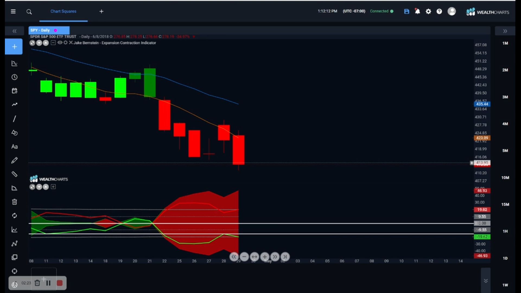Open alerts bell notifications

pyautogui.click(x=417, y=11)
